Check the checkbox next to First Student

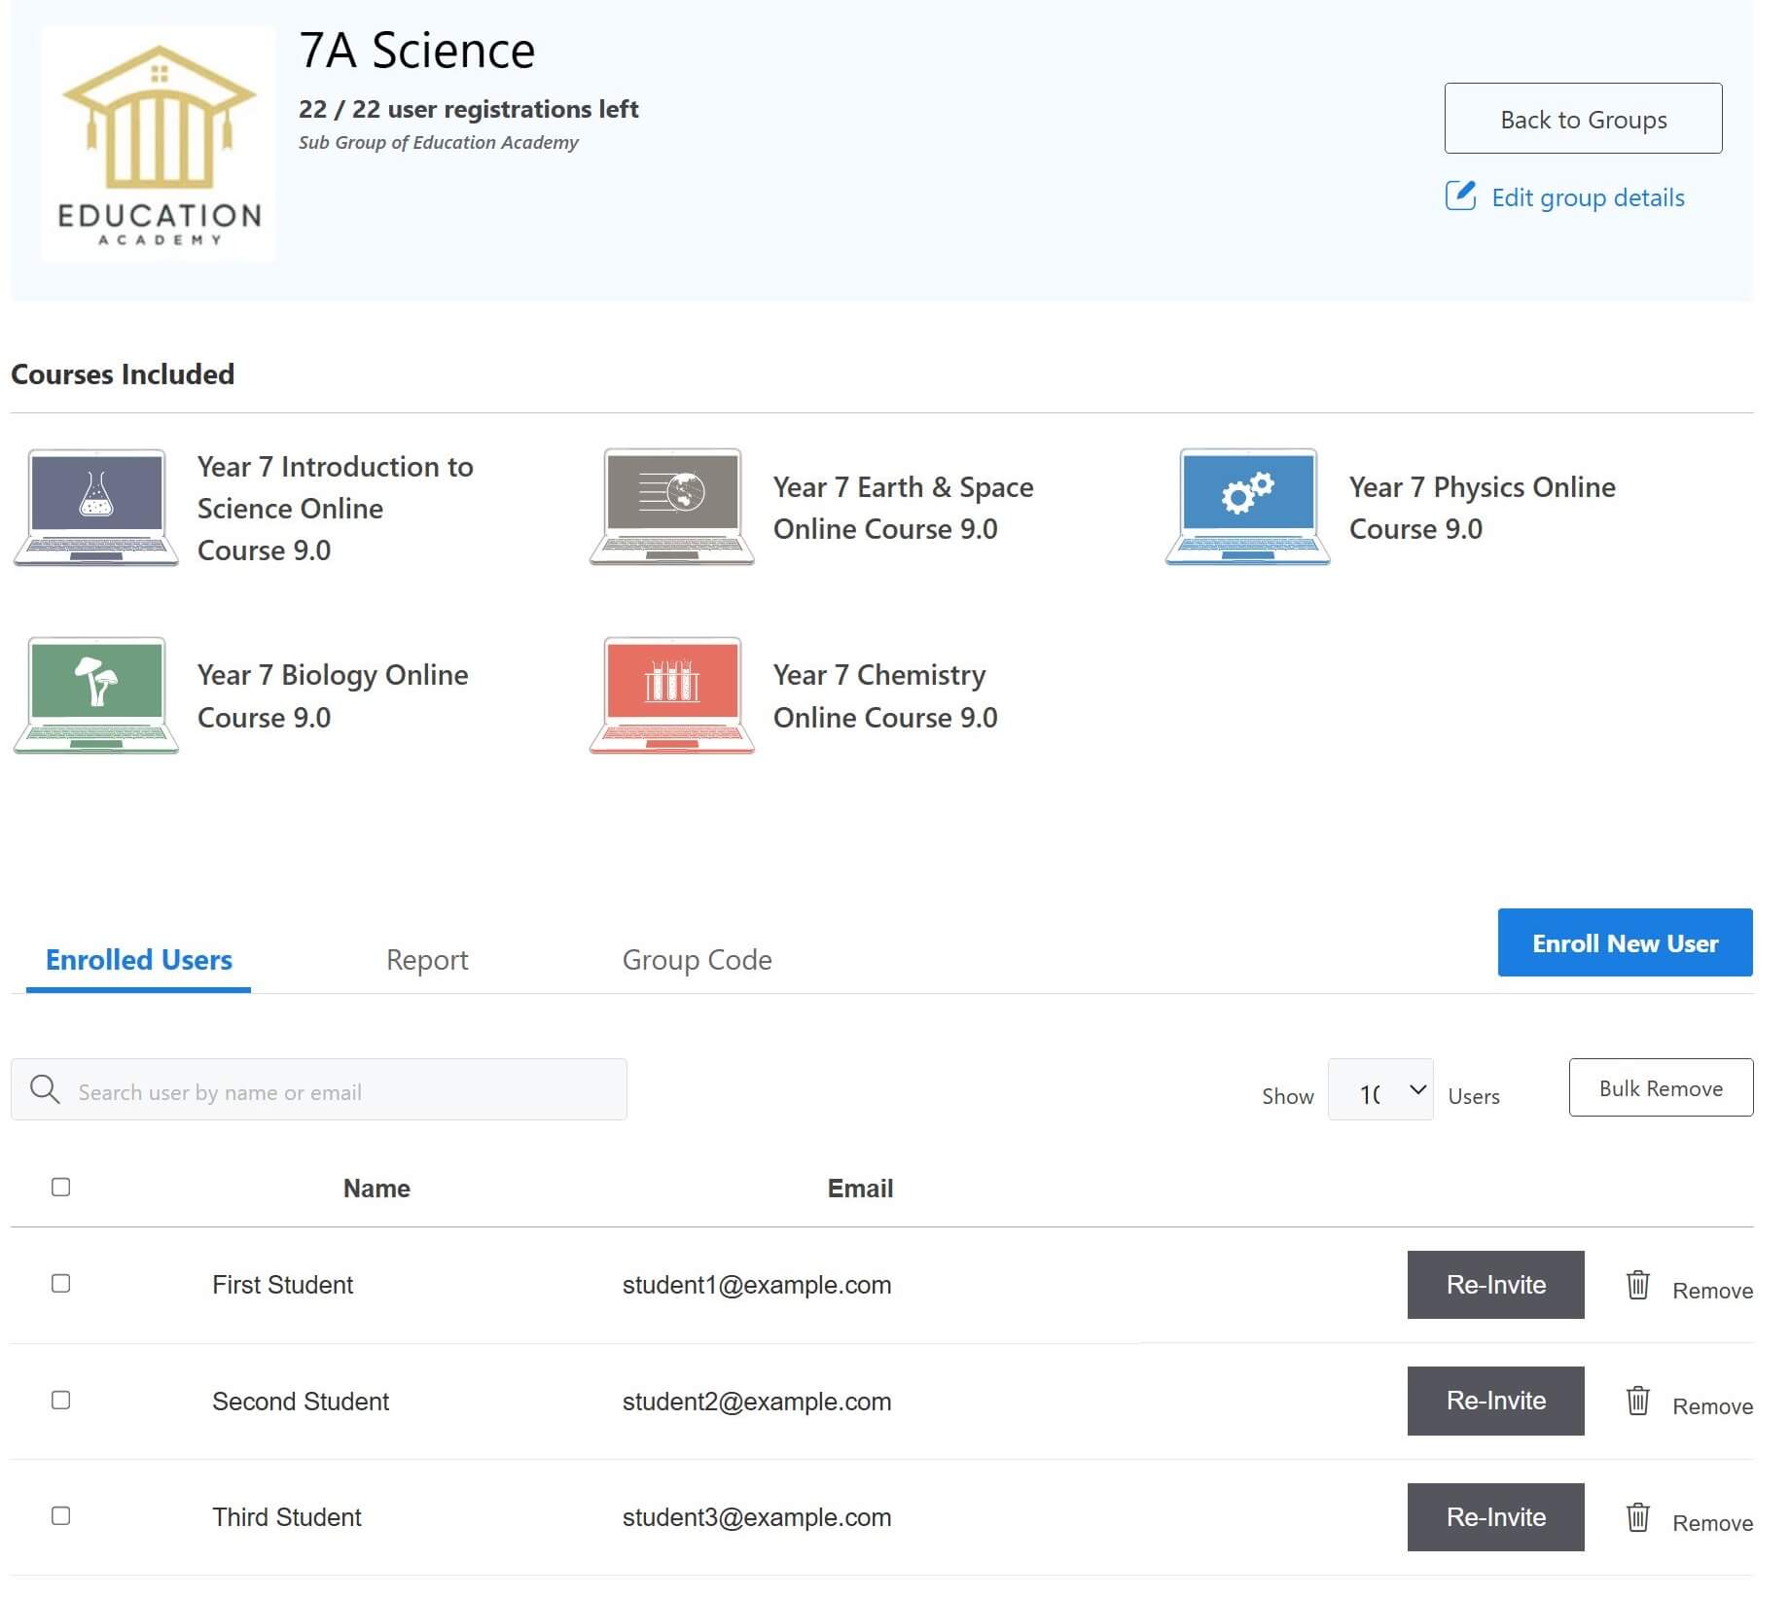60,1284
